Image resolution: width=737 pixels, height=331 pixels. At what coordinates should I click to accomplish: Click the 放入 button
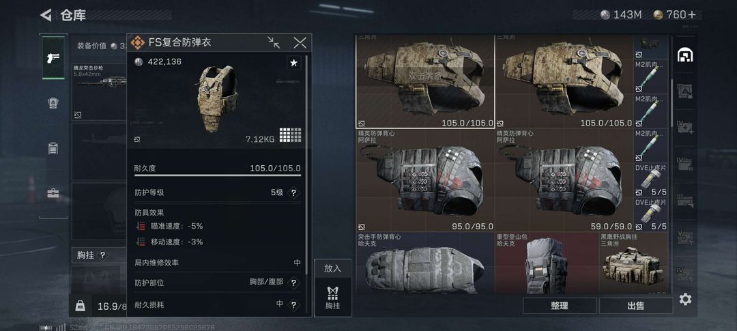[332, 268]
